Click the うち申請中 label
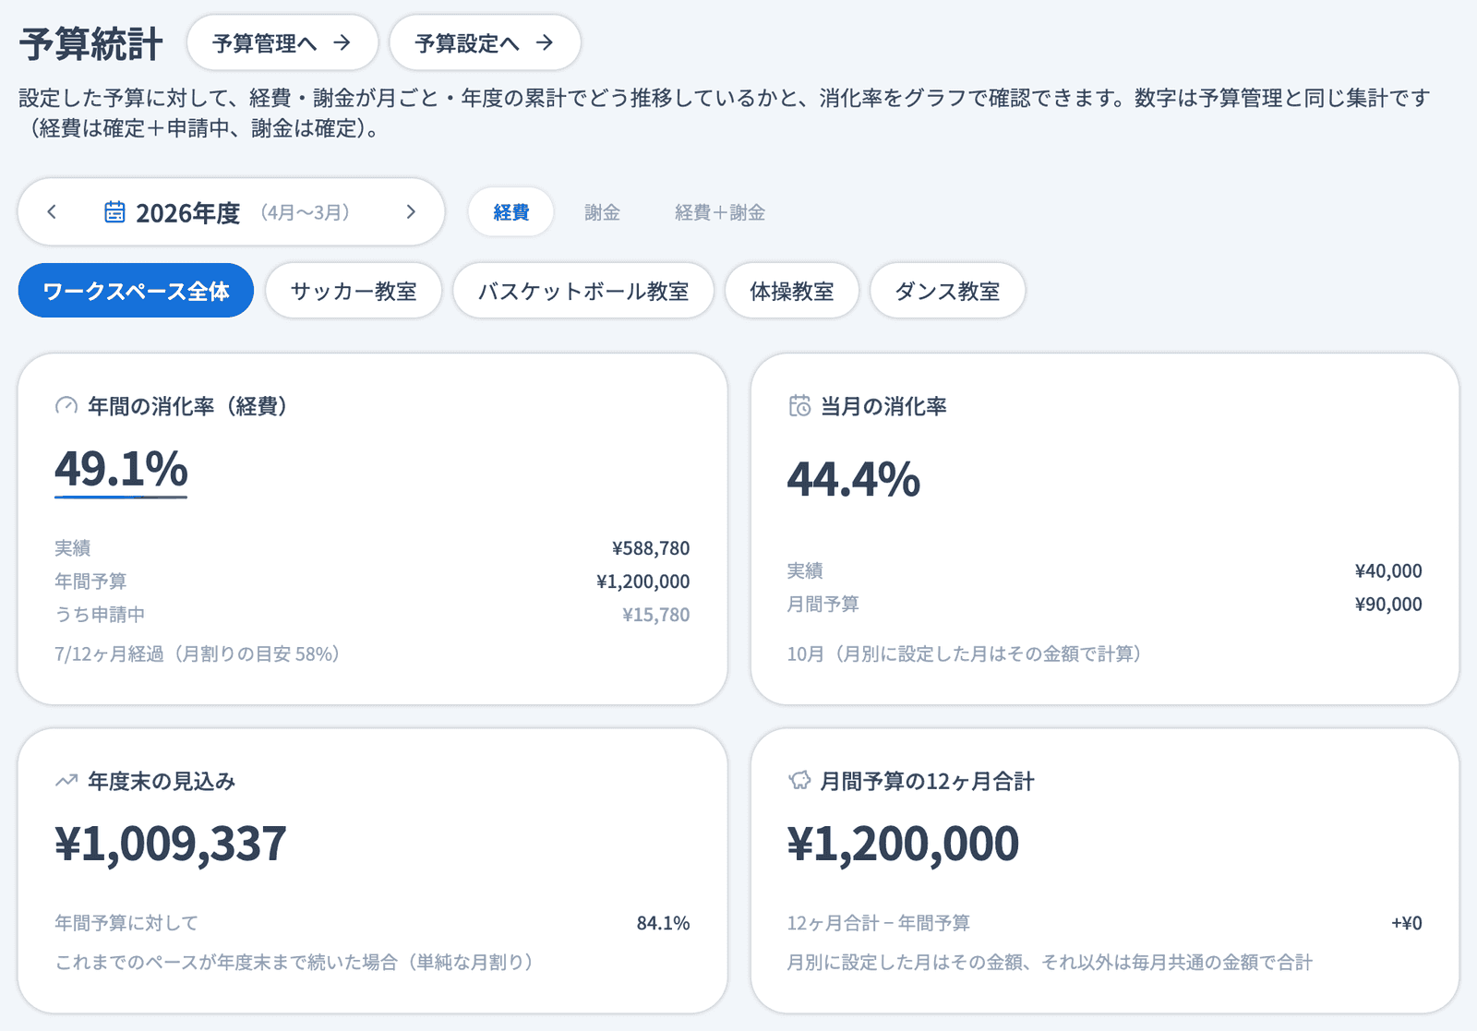 pyautogui.click(x=100, y=615)
